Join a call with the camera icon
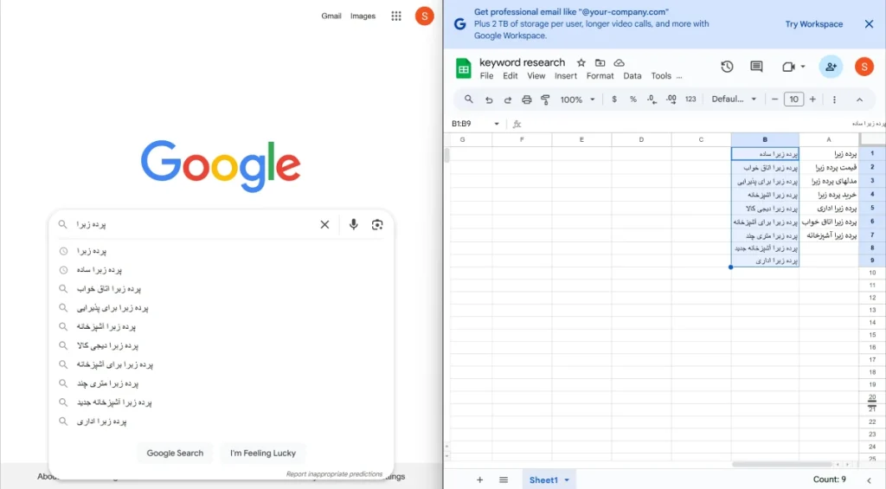Image resolution: width=886 pixels, height=489 pixels. pyautogui.click(x=788, y=67)
